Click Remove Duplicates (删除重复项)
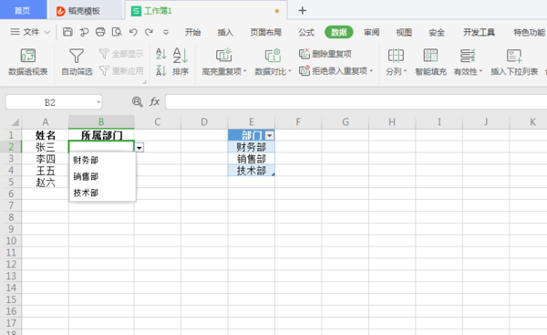The height and width of the screenshot is (335, 547). [x=325, y=54]
